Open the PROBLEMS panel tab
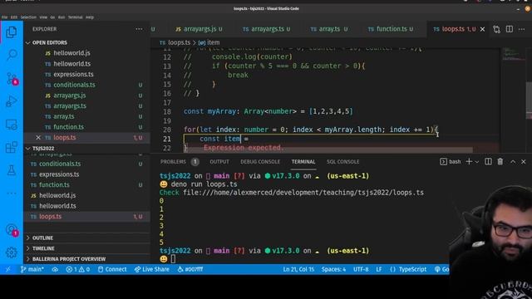The height and width of the screenshot is (299, 532). tap(180, 162)
